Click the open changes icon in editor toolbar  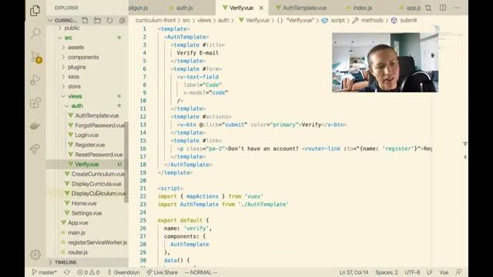coord(428,8)
